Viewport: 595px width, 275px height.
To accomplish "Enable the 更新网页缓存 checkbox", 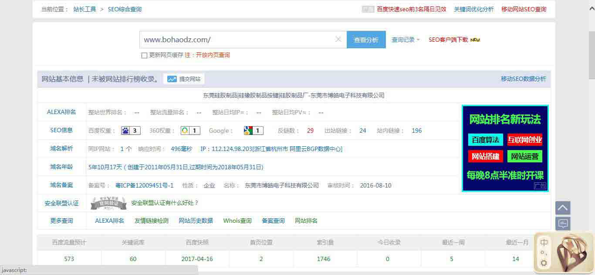I will (144, 55).
